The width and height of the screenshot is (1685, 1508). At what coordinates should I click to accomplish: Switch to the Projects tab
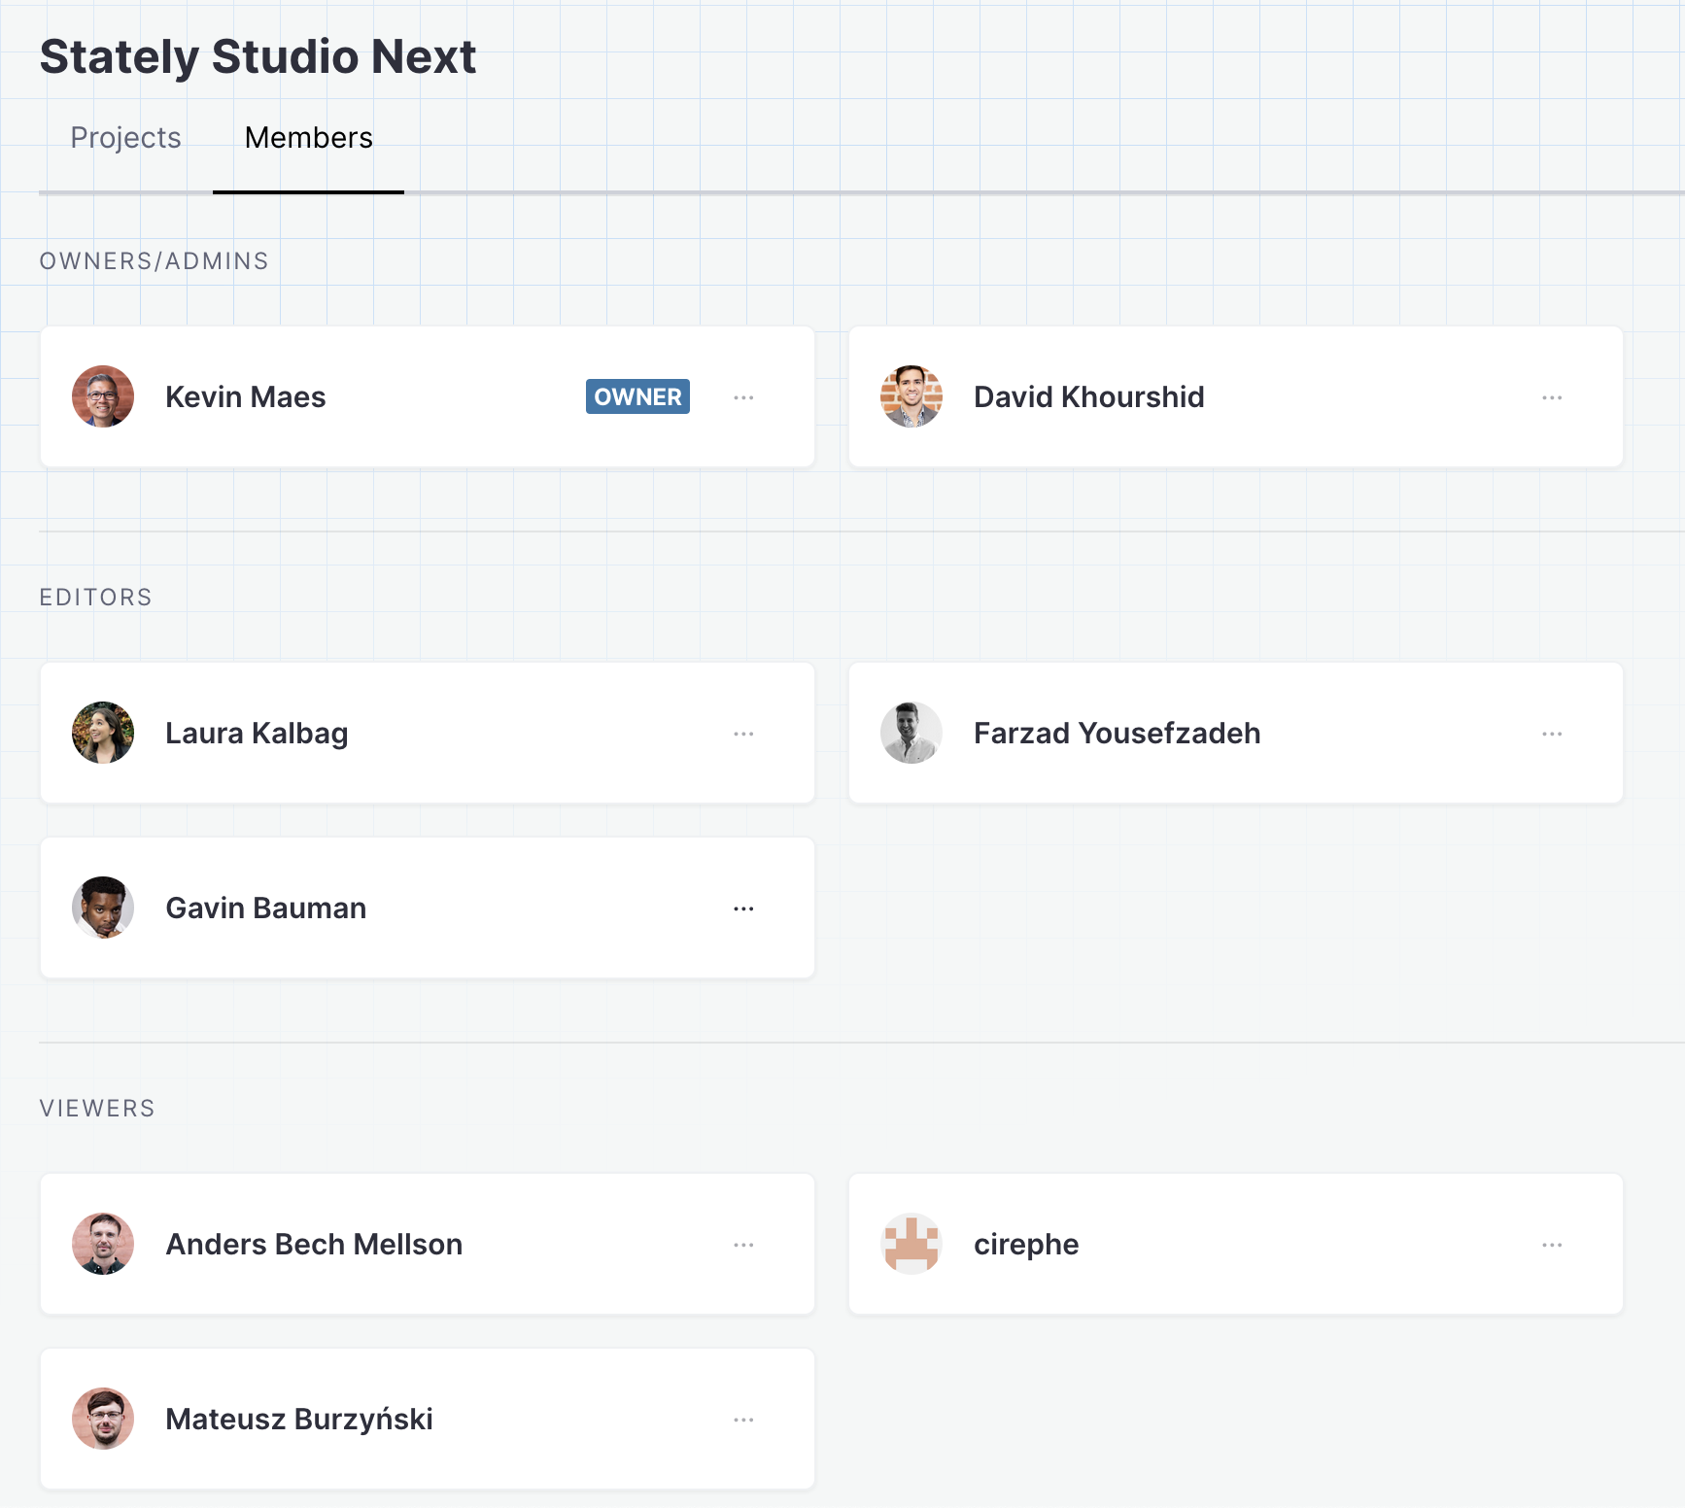124,138
